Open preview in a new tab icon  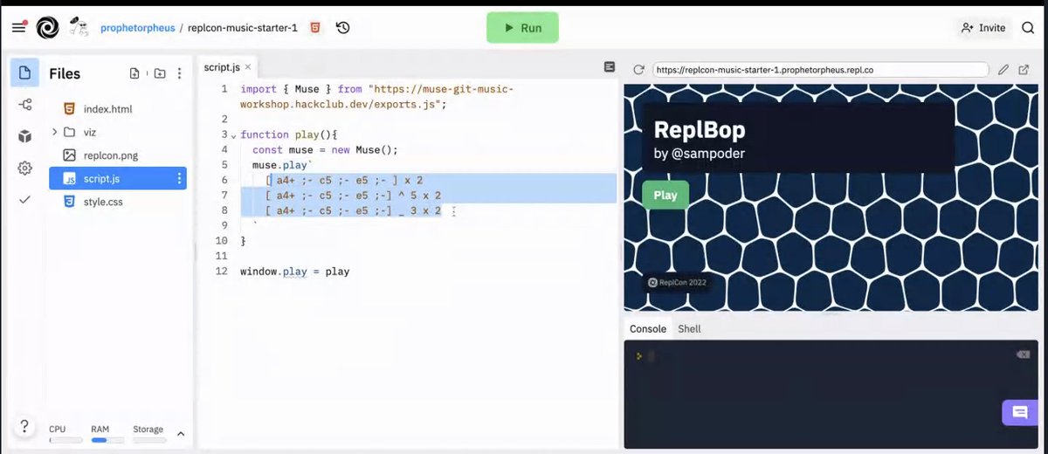click(x=1024, y=70)
